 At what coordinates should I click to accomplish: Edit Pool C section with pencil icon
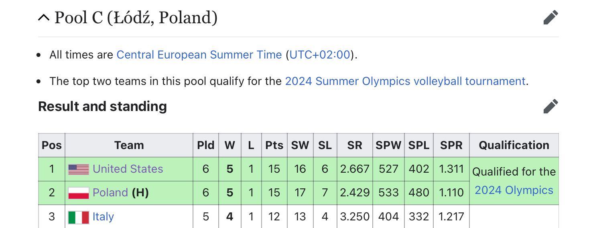[x=550, y=17]
